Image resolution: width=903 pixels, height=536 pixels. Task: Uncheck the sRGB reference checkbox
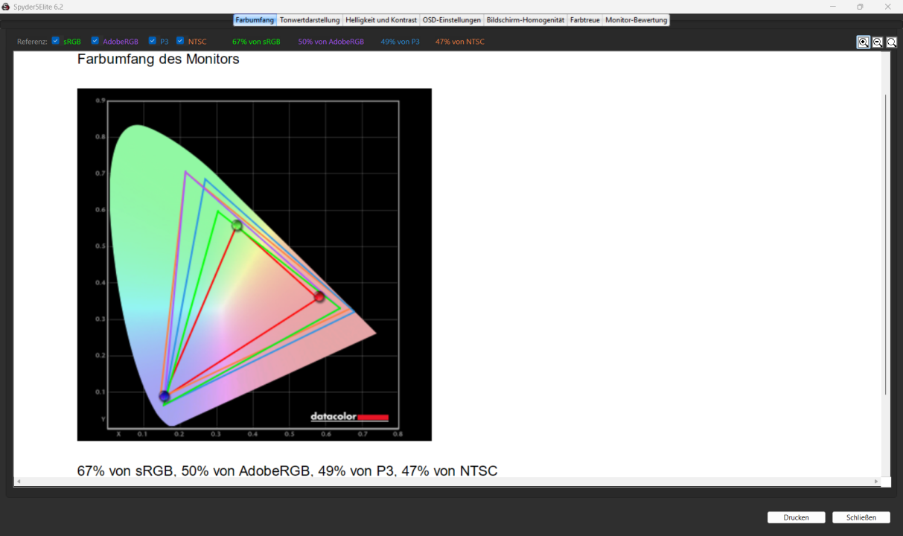click(x=56, y=41)
